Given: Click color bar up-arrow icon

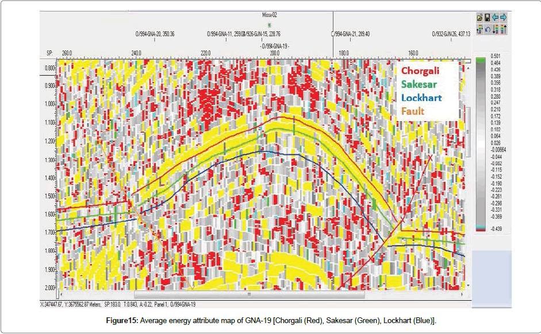Looking at the screenshot, I should 503,29.
